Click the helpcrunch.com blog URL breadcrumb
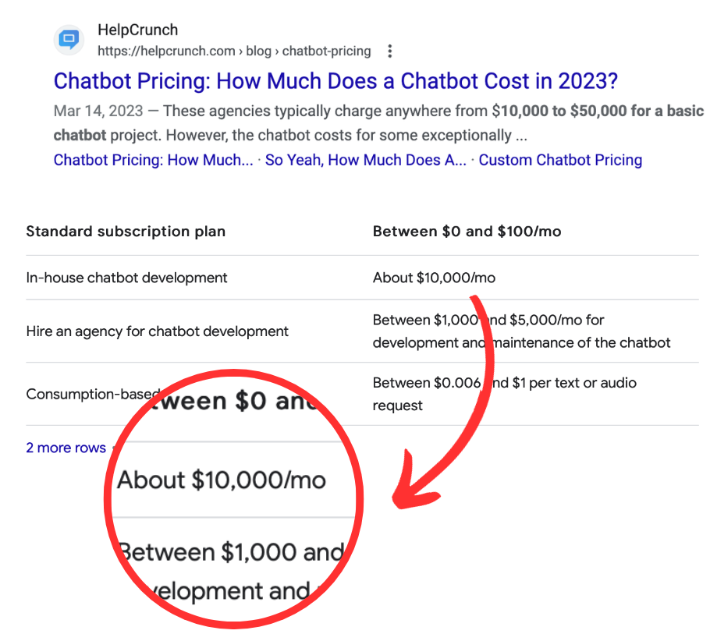Screen dimensions: 710x634 point(234,51)
